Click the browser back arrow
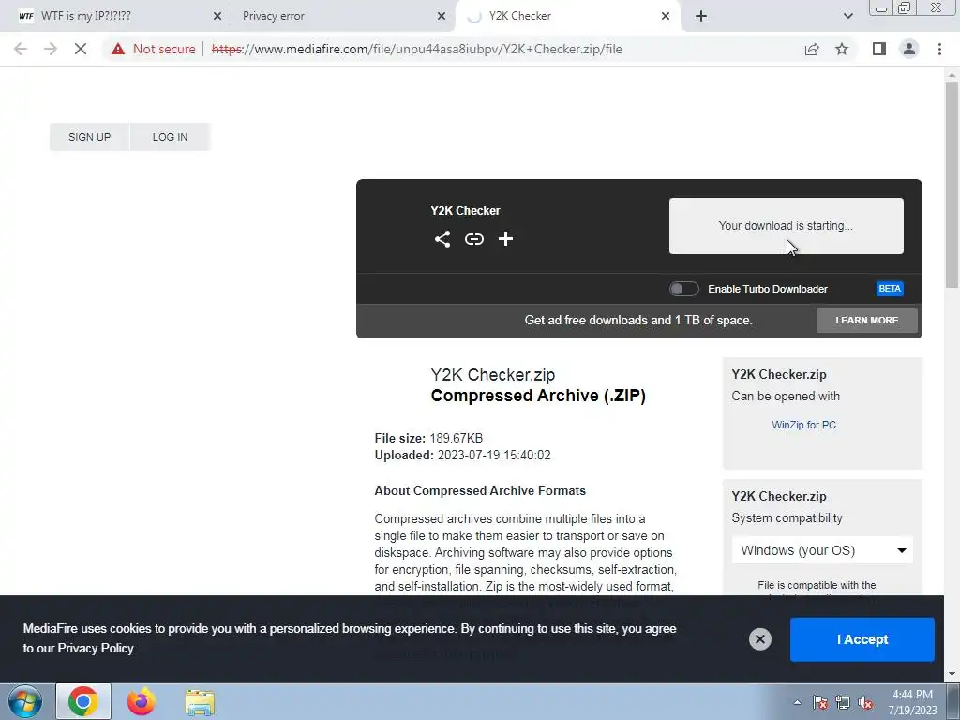The width and height of the screenshot is (960, 720). tap(21, 49)
